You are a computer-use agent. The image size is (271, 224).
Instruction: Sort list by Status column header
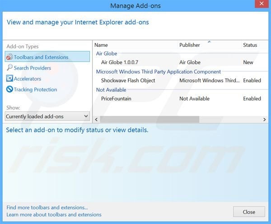click(250, 45)
